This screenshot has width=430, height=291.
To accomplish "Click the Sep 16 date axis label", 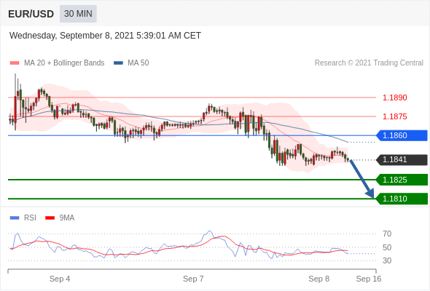I will (x=369, y=279).
